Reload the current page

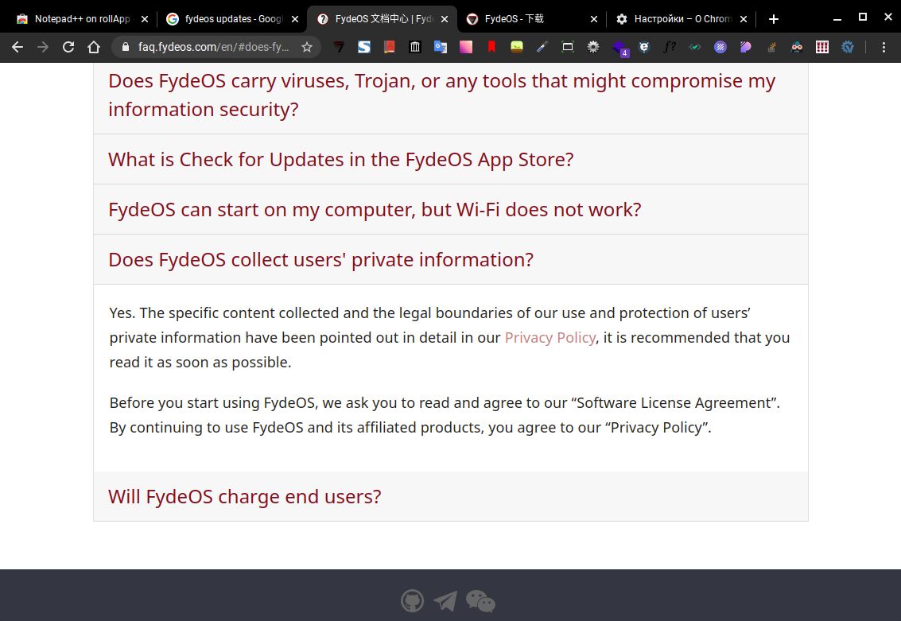pyautogui.click(x=68, y=47)
